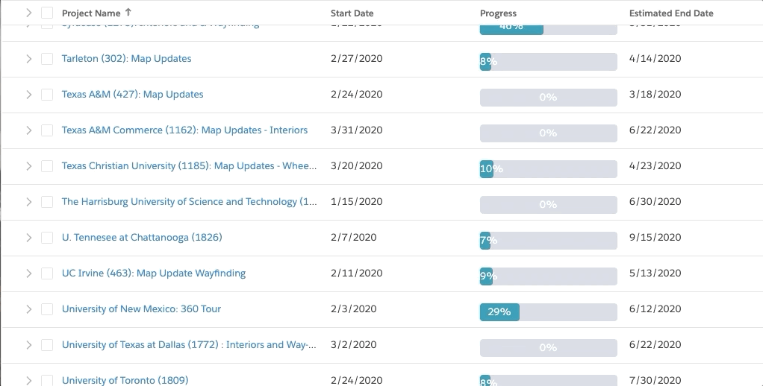Click University of New Mexico's 29% progress bar
Screen dimensions: 763x386
point(549,312)
